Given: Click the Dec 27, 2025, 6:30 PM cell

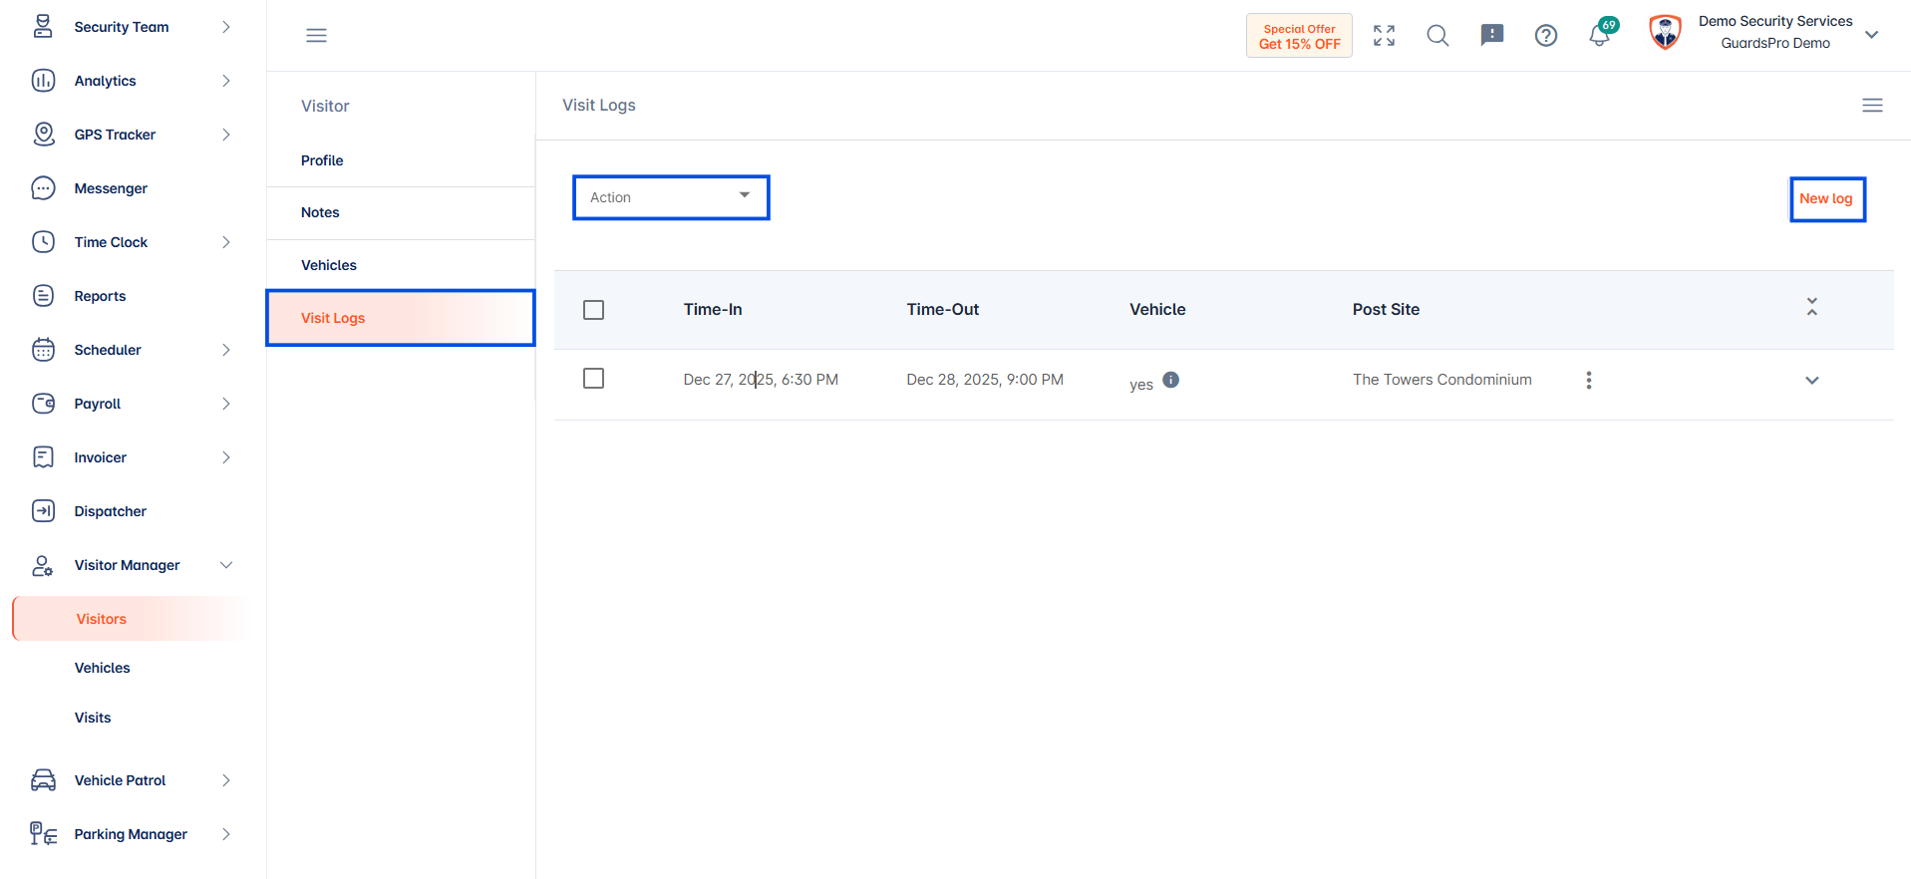Looking at the screenshot, I should 761,380.
